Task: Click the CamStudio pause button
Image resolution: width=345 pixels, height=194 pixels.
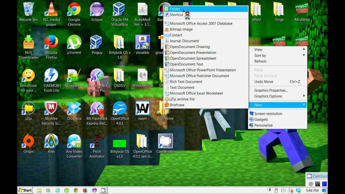Action: pos(318,184)
